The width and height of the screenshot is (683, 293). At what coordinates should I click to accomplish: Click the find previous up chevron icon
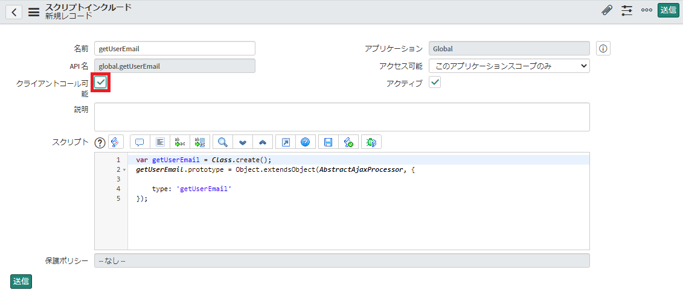point(263,142)
